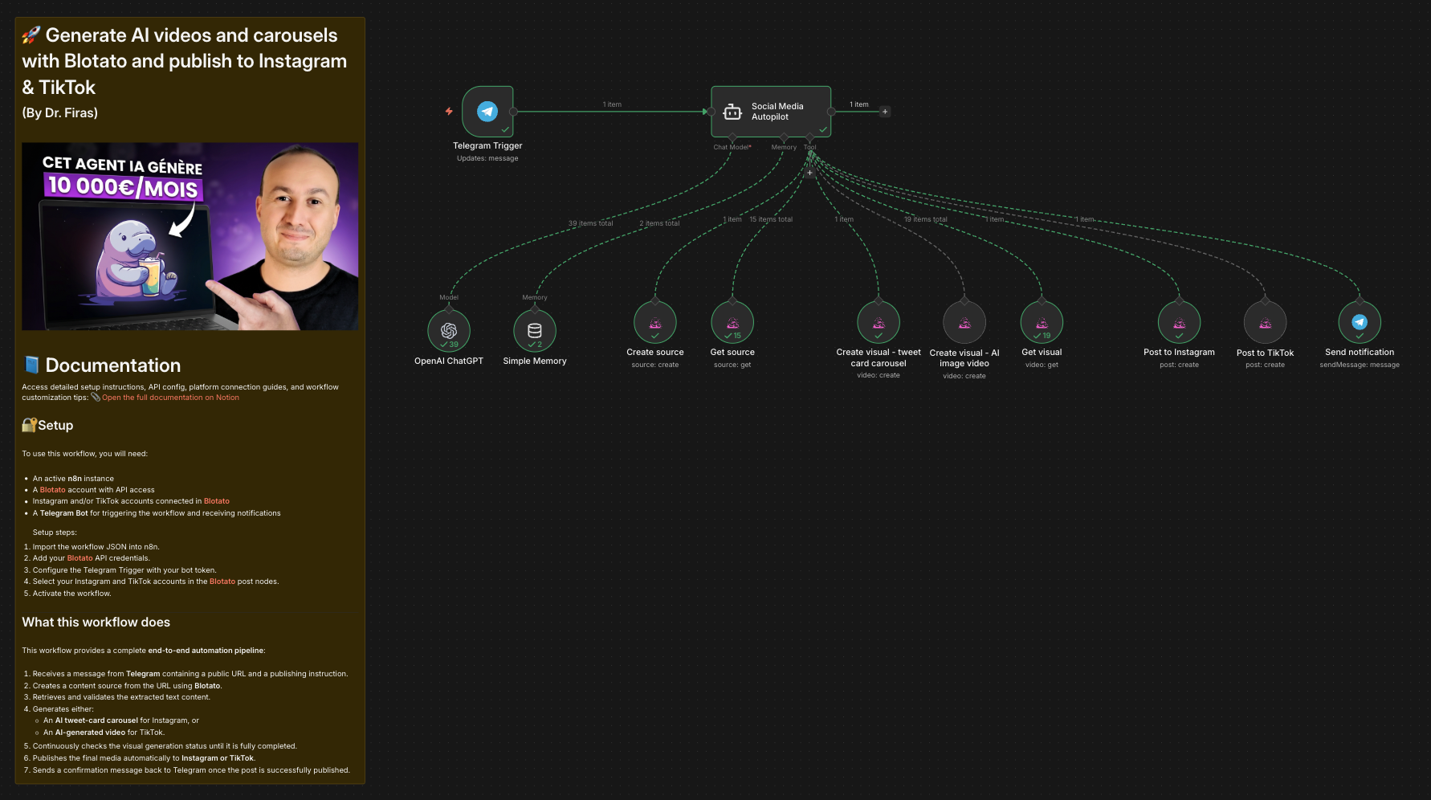The height and width of the screenshot is (800, 1431).
Task: Select the OpenAI ChatGPT model node icon
Action: [449, 330]
